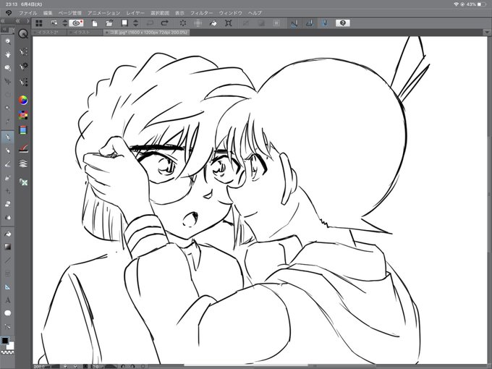Open the ウィンドウ menu
Image resolution: width=492 pixels, height=369 pixels.
pyautogui.click(x=230, y=13)
